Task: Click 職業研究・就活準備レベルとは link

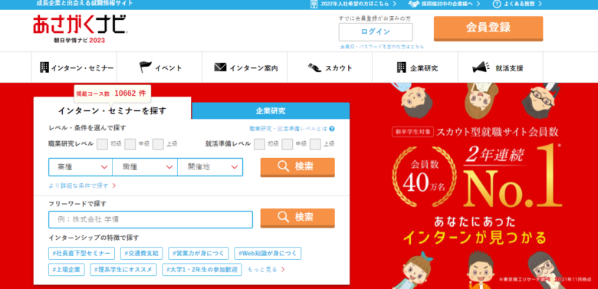Action: coord(288,129)
